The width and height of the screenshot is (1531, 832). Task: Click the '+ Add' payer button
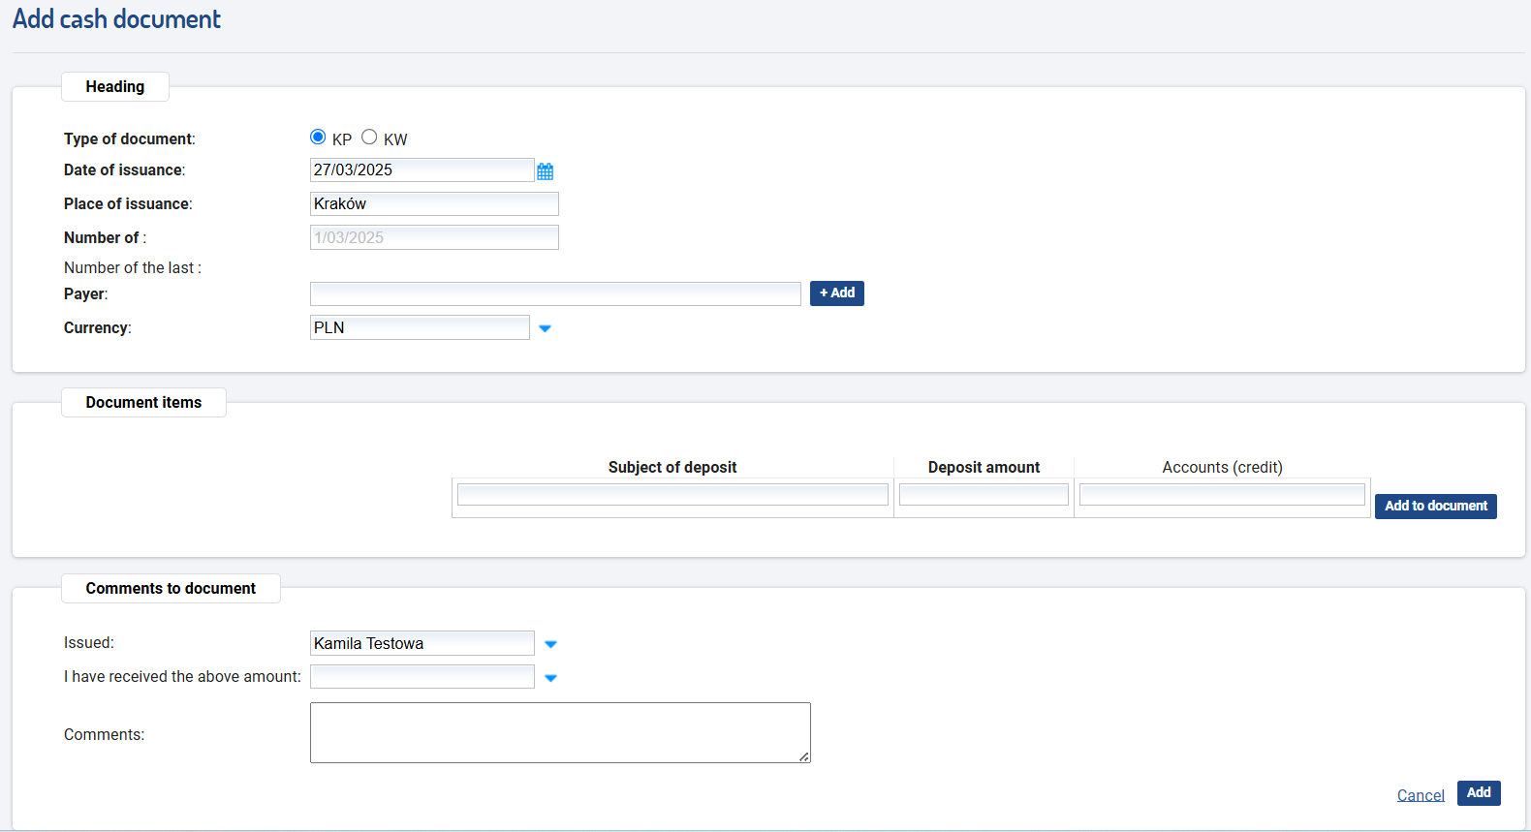pyautogui.click(x=836, y=293)
